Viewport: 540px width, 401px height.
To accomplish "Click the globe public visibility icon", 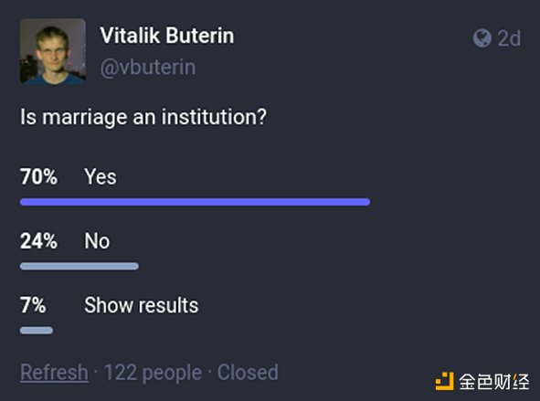I will click(x=482, y=37).
